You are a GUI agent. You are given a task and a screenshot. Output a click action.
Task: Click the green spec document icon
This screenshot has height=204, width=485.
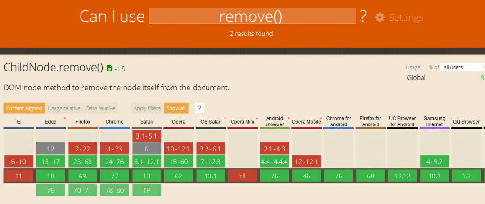(109, 69)
